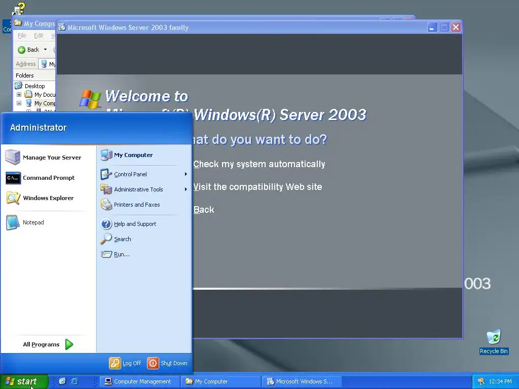Open My Computer in Start menu
Viewport: 519px width, 389px height.
[143, 155]
